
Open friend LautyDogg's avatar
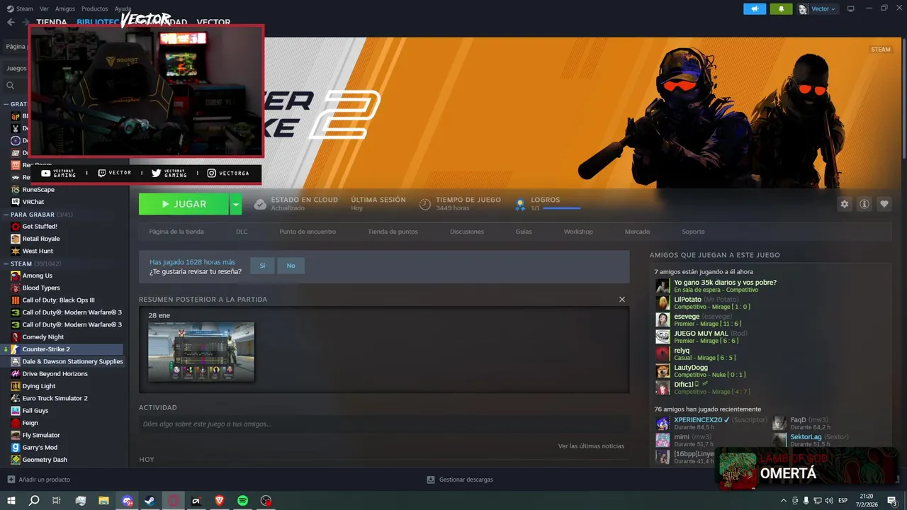click(x=663, y=371)
